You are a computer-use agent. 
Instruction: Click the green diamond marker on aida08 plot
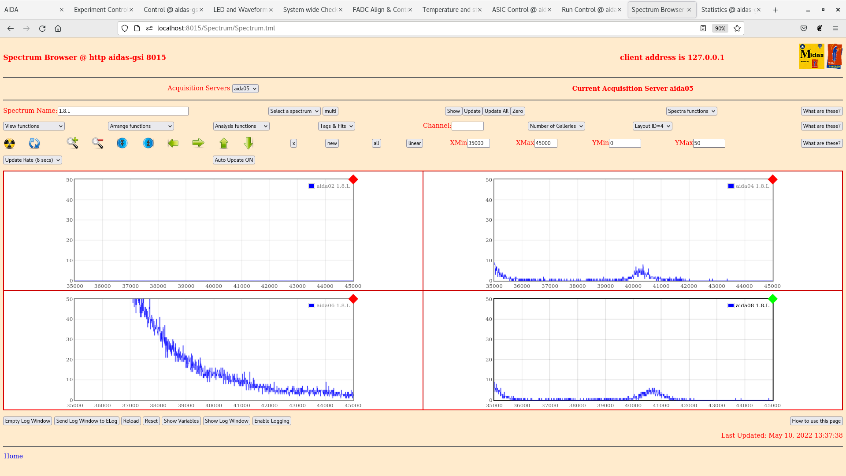tap(772, 299)
